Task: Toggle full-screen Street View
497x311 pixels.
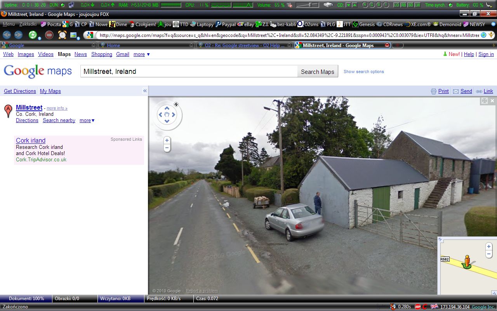Action: (x=485, y=101)
